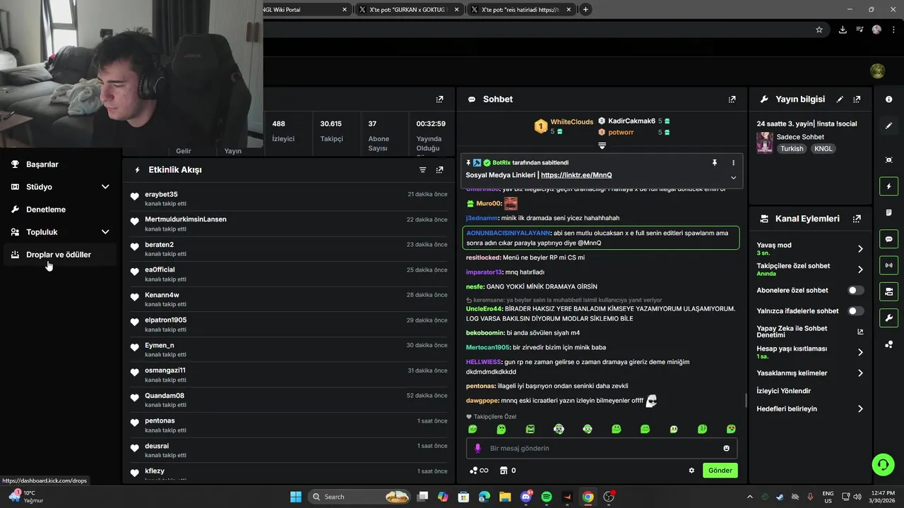904x508 pixels.
Task: Toggle activity feed lightning panel icon
Action: 888,186
